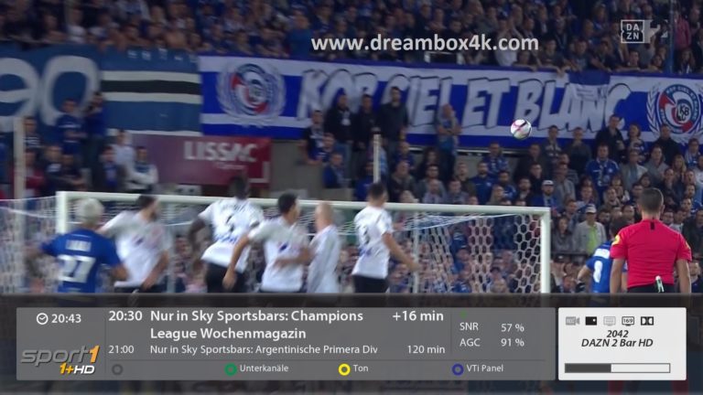Click the 16:9 aspect ratio icon
This screenshot has height=395, width=703.
(628, 321)
